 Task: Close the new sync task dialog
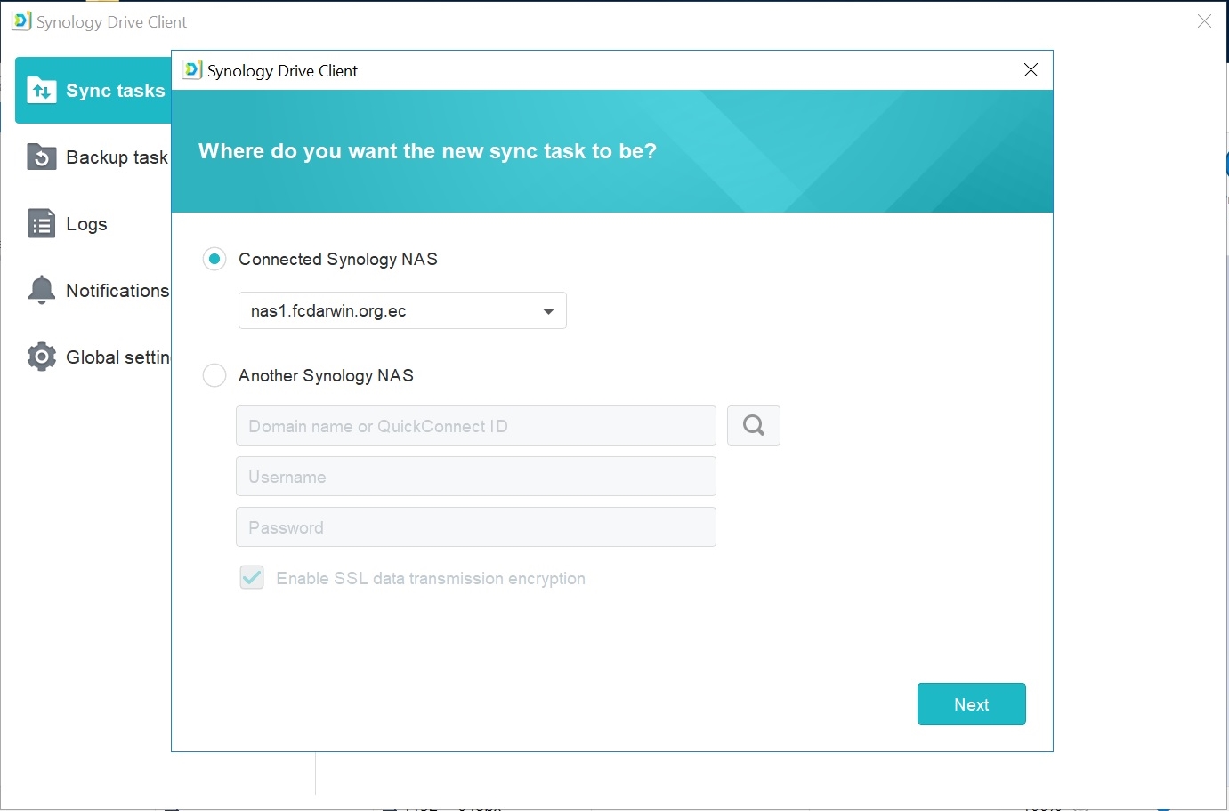tap(1031, 70)
